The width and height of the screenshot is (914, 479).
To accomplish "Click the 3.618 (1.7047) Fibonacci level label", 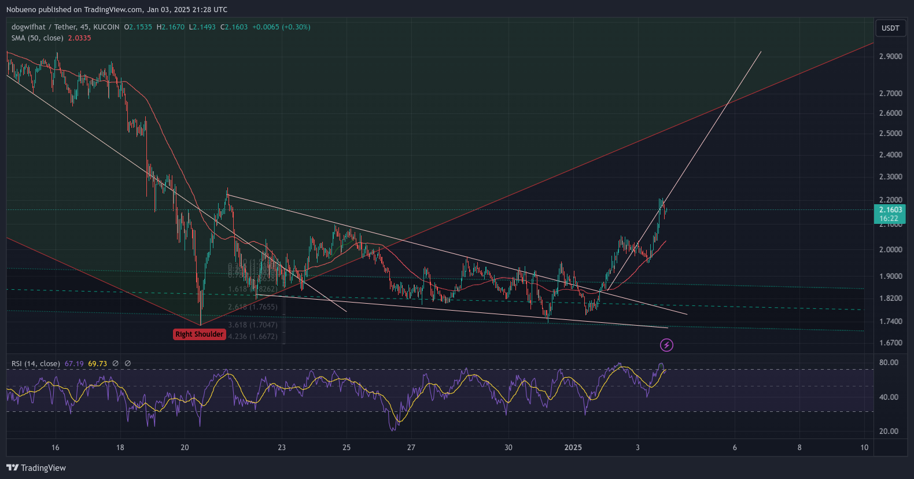I will point(253,325).
